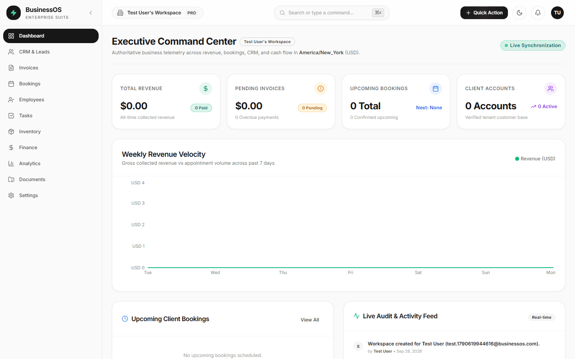Click the 0 Active trend indicator
575x359 pixels.
pyautogui.click(x=544, y=107)
